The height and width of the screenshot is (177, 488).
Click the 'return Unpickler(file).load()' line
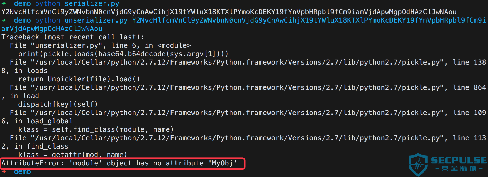pos(79,79)
